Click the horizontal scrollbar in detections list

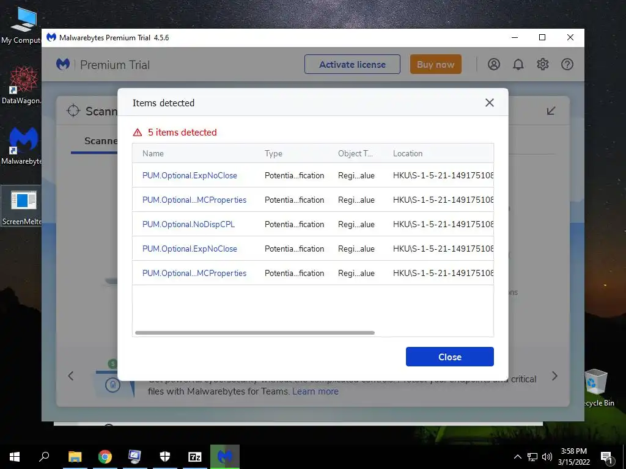(255, 333)
